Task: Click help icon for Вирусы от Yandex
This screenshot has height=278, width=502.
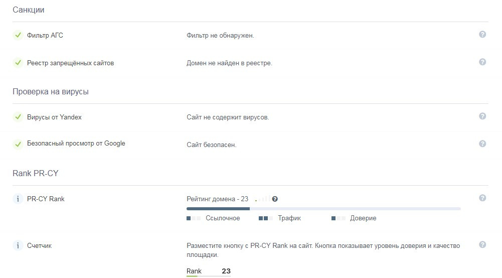Action: [482, 116]
